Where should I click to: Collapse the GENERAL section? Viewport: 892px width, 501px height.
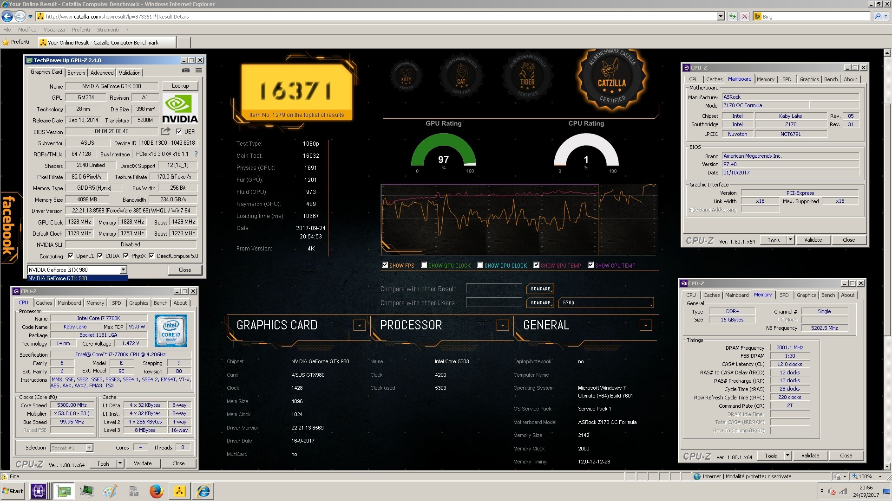(646, 325)
